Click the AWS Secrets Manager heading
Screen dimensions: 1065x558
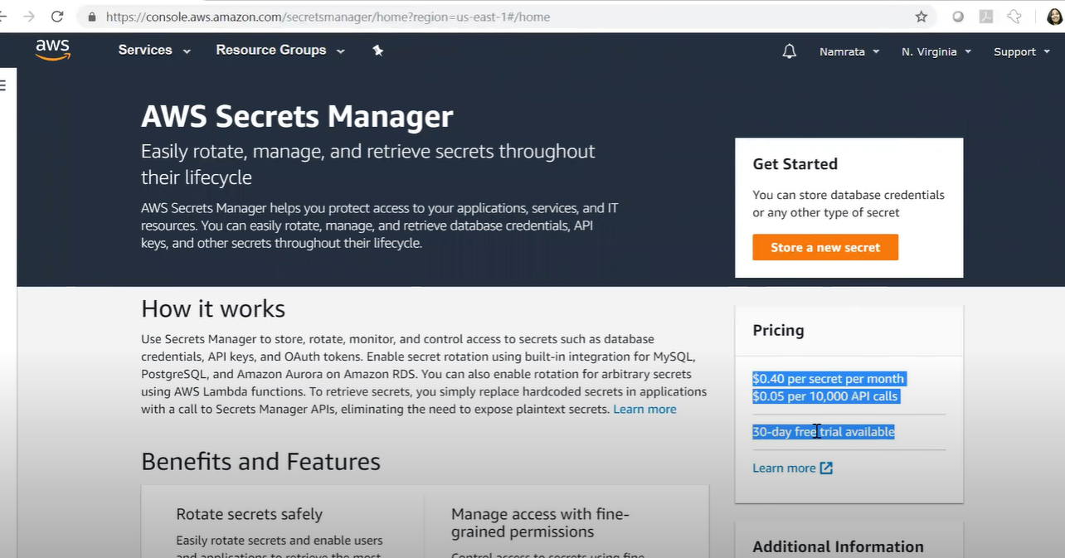[x=297, y=116]
